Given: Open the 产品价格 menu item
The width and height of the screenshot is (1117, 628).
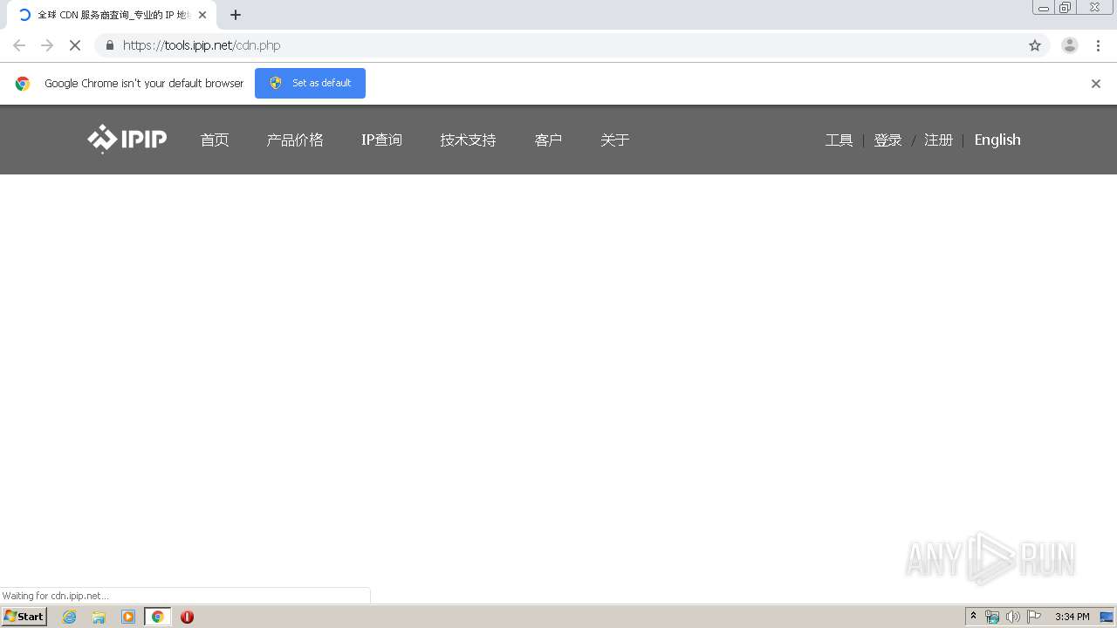Looking at the screenshot, I should point(295,140).
